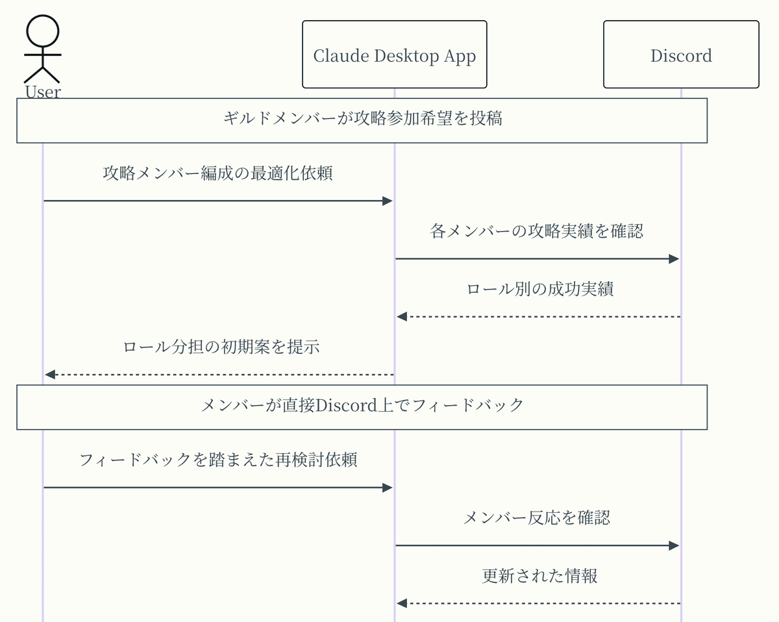Image resolution: width=779 pixels, height=622 pixels.
Task: Click the User actor label
Action: [x=43, y=92]
